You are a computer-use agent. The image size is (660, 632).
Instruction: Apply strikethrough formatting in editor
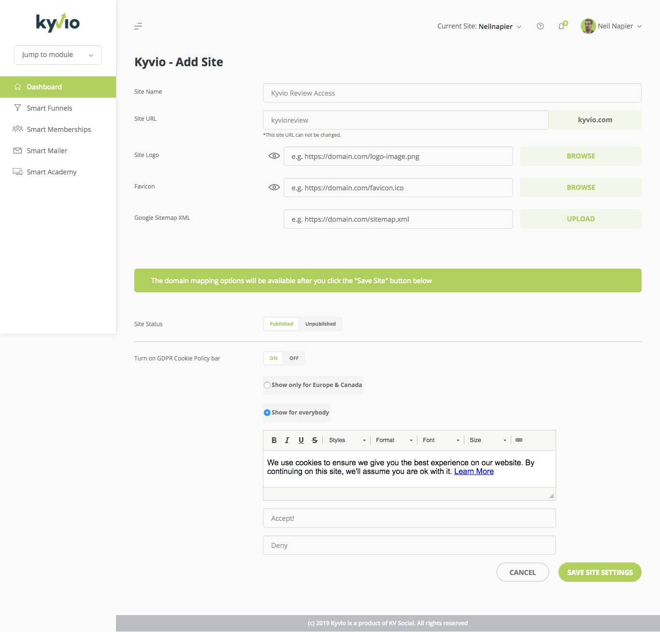315,440
